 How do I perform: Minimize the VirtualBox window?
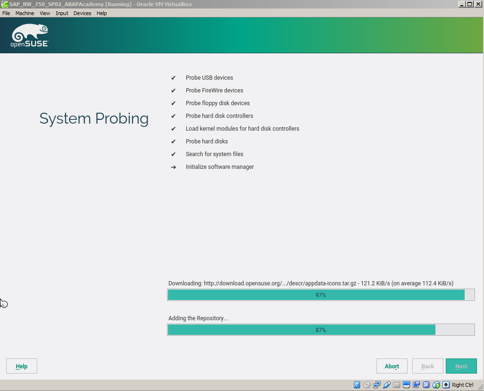coord(462,4)
